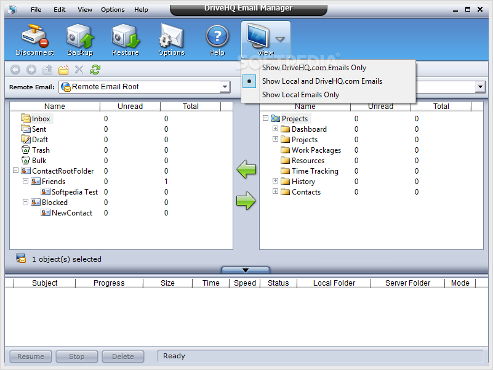Viewport: 493px width, 370px height.
Task: Select the Inbox folder icon
Action: pos(26,118)
